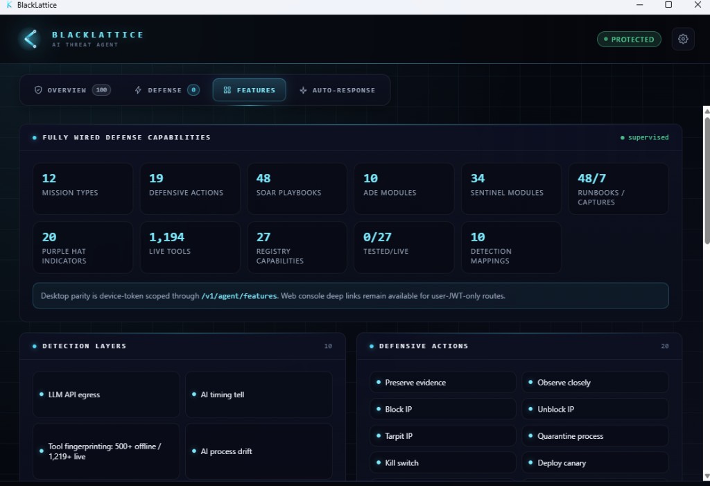This screenshot has height=486, width=710.
Task: Select the AI timing tell layer
Action: [x=259, y=394]
